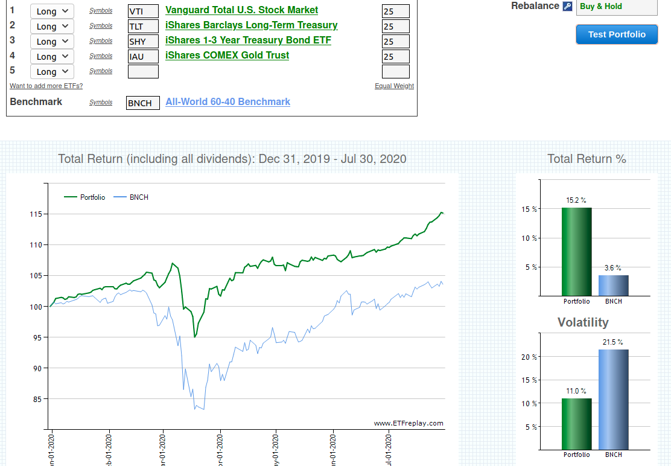Click the BNCH benchmark symbol field
671x466 pixels.
tap(143, 103)
